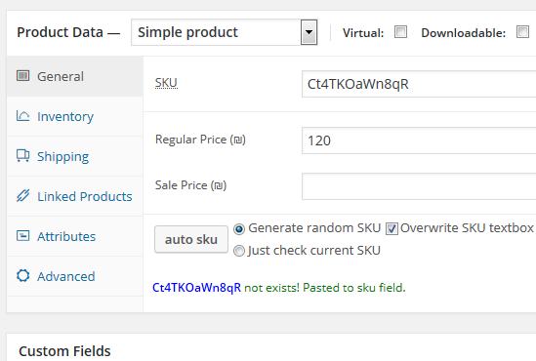Click the Shipping truck icon

click(x=22, y=156)
